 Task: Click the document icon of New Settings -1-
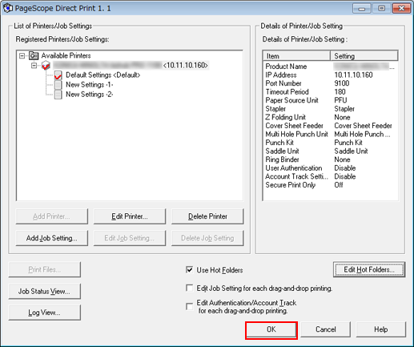tap(58, 85)
